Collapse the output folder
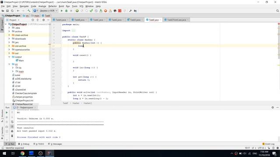This screenshot has width=280, height=157. (9, 57)
